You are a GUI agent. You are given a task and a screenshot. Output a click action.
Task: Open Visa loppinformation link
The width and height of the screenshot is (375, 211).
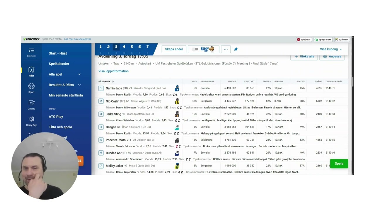(113, 71)
